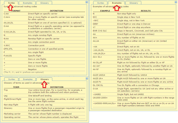
Task: Select Glossary tab in the Glossary panel
Action: pyautogui.click(x=44, y=79)
